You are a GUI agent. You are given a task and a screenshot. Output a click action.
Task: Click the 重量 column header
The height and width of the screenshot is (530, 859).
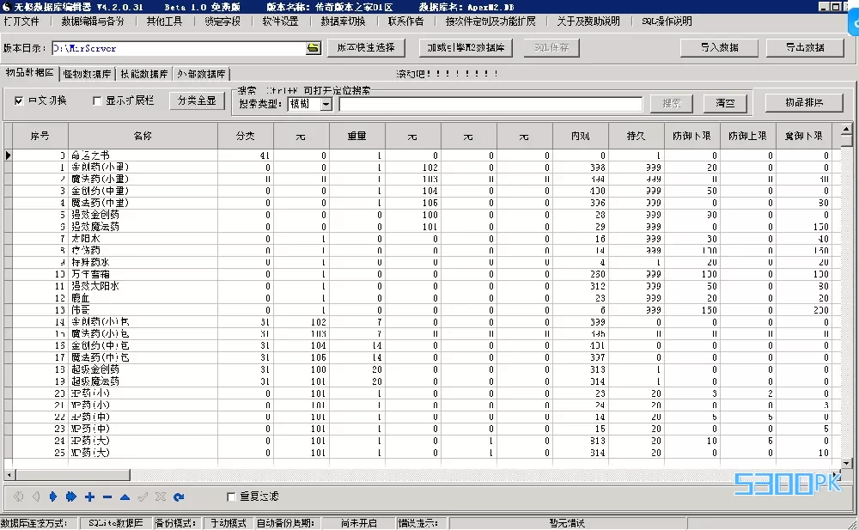pyautogui.click(x=357, y=136)
